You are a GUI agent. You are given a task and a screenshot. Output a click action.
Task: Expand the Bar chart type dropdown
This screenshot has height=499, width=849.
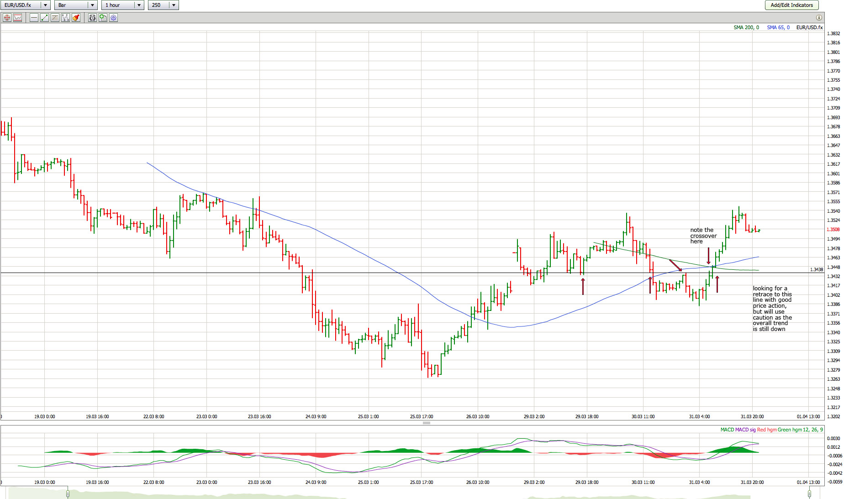coord(92,5)
